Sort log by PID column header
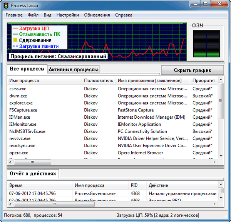The image size is (231, 222). pyautogui.click(x=137, y=185)
